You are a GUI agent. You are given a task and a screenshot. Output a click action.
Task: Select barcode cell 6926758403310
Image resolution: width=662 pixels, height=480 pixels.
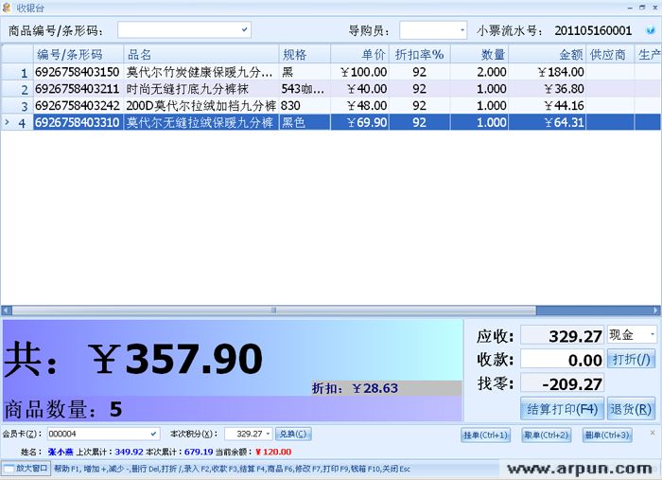[78, 122]
